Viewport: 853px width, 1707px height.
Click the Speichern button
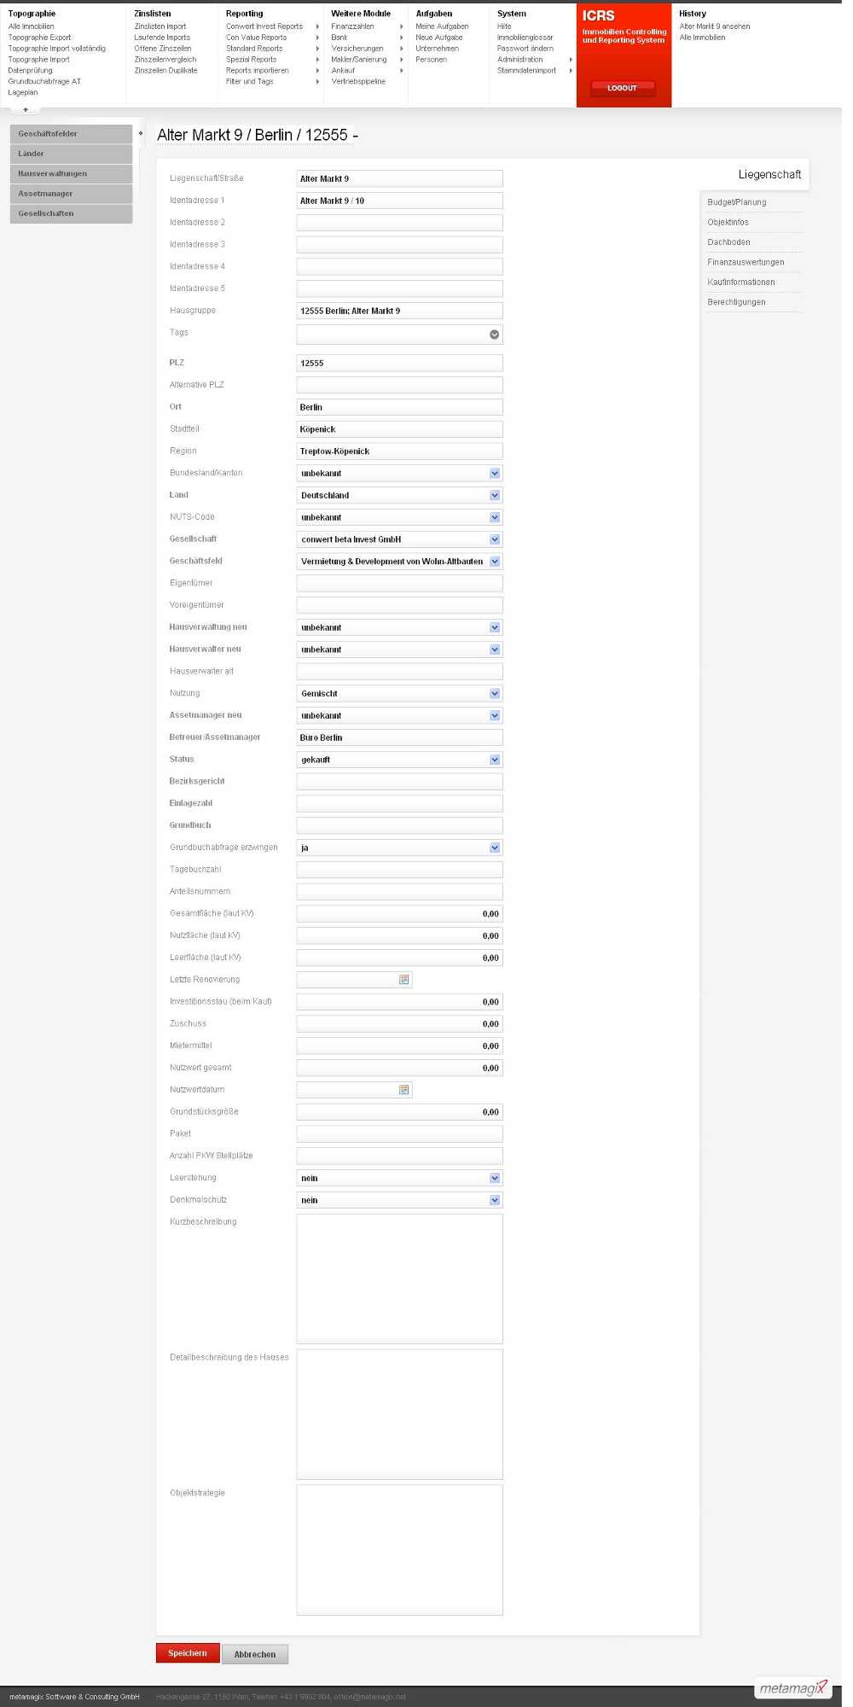pos(188,1653)
